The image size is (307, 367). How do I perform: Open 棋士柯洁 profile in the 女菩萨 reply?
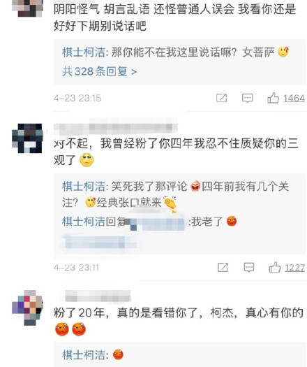pyautogui.click(x=84, y=52)
